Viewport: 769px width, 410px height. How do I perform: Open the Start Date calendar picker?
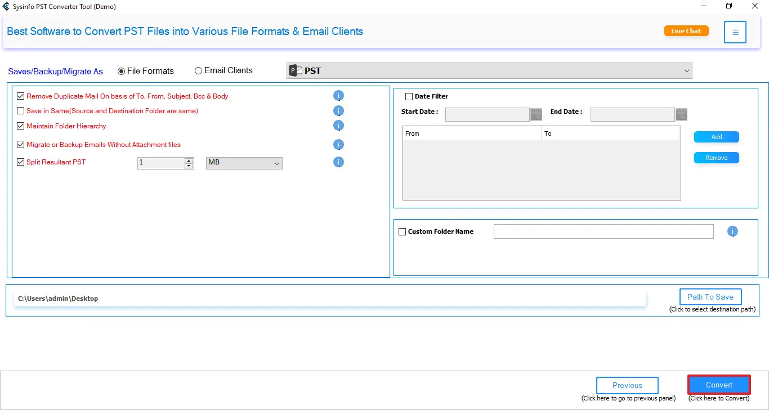[x=536, y=114]
